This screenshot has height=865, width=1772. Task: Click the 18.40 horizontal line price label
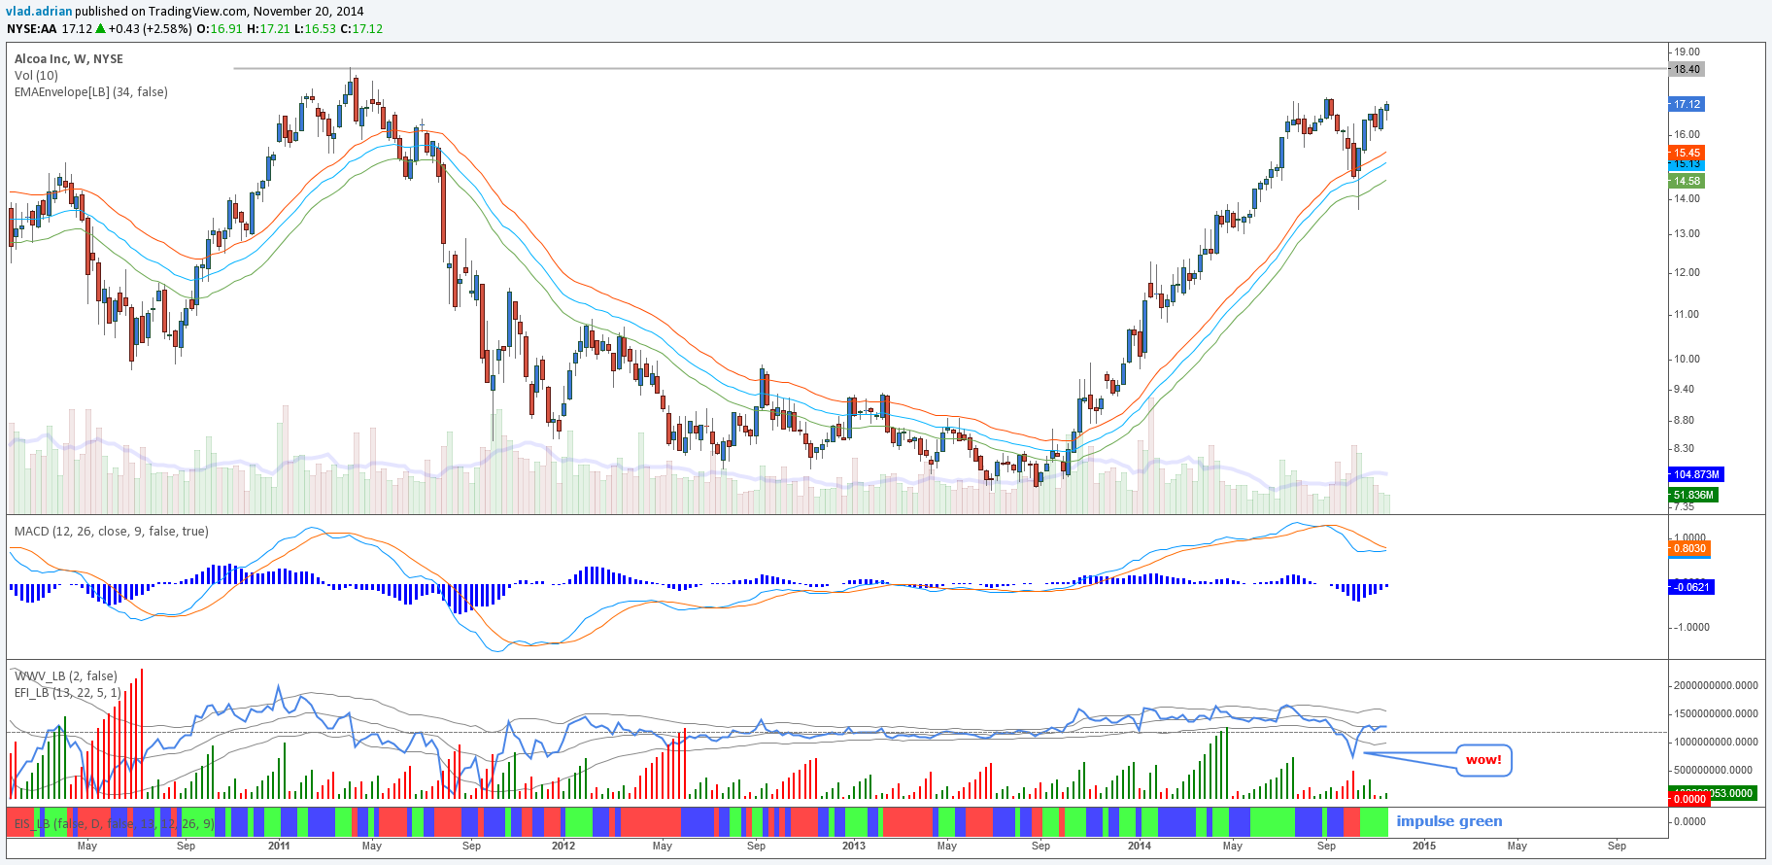1687,69
